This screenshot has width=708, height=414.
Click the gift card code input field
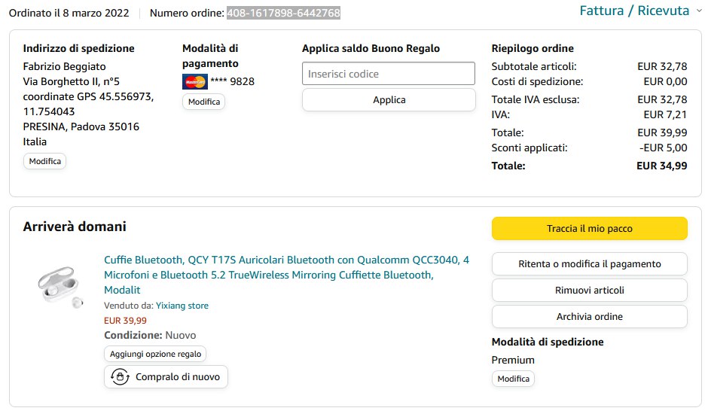pos(389,74)
